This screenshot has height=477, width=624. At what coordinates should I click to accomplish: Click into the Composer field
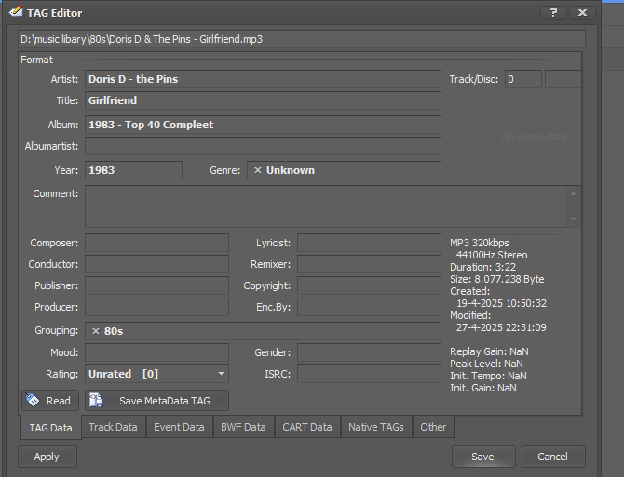click(x=156, y=243)
